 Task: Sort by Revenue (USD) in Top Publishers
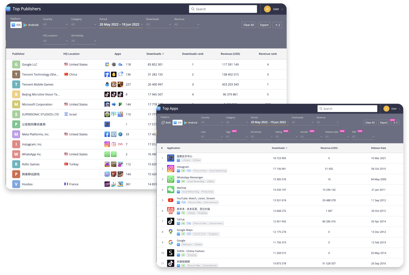pyautogui.click(x=230, y=54)
